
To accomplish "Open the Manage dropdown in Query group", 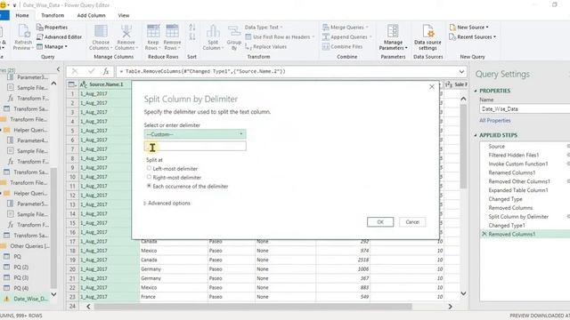I will point(52,47).
